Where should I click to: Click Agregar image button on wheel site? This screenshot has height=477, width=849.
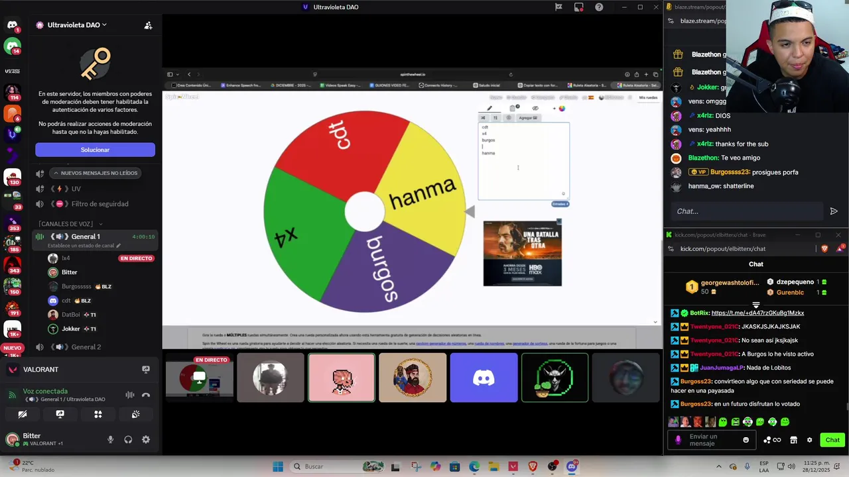click(x=528, y=118)
